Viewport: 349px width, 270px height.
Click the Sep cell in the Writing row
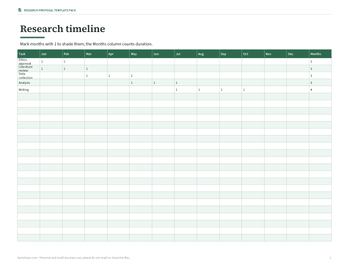[230, 90]
